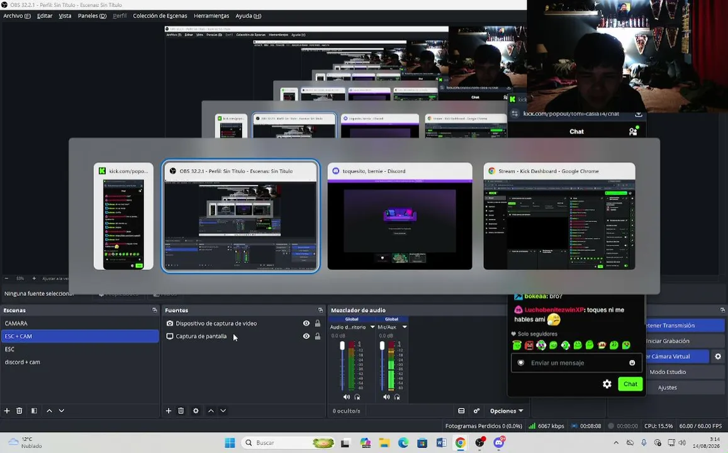Open Mic/Aux channel dropdown arrow
Screen dimensions: 728x453
coord(405,327)
